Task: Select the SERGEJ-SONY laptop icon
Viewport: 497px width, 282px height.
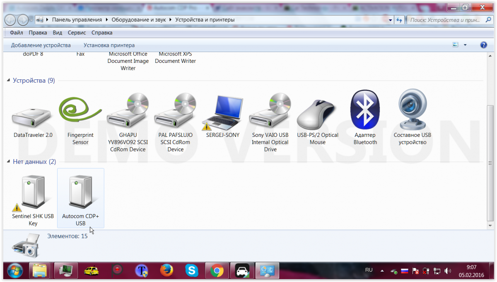Action: click(x=222, y=112)
